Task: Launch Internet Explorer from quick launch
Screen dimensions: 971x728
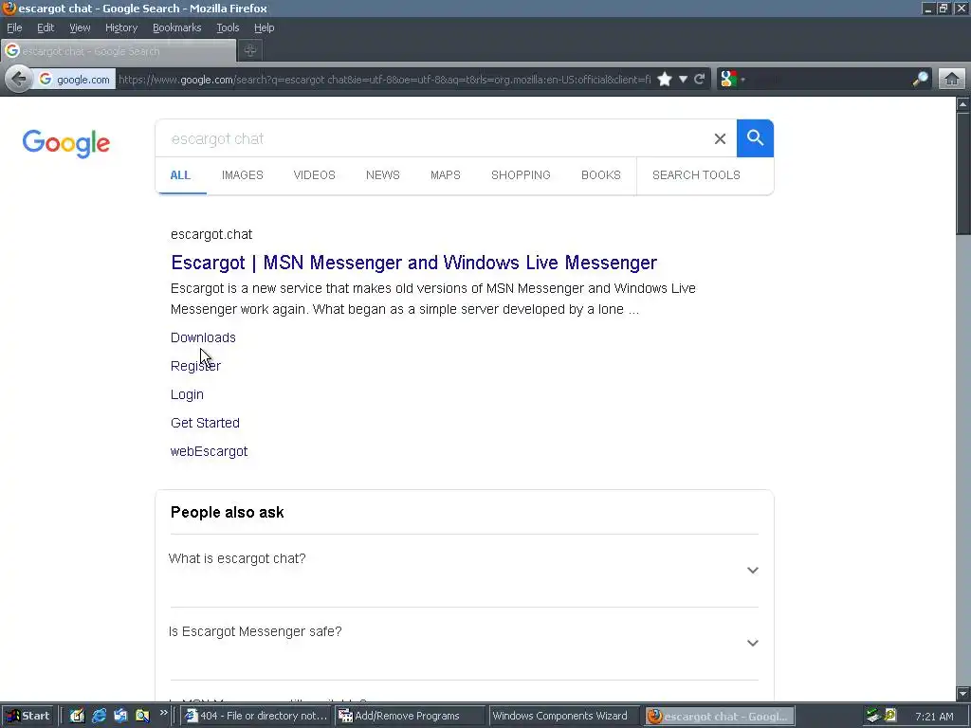Action: click(99, 716)
